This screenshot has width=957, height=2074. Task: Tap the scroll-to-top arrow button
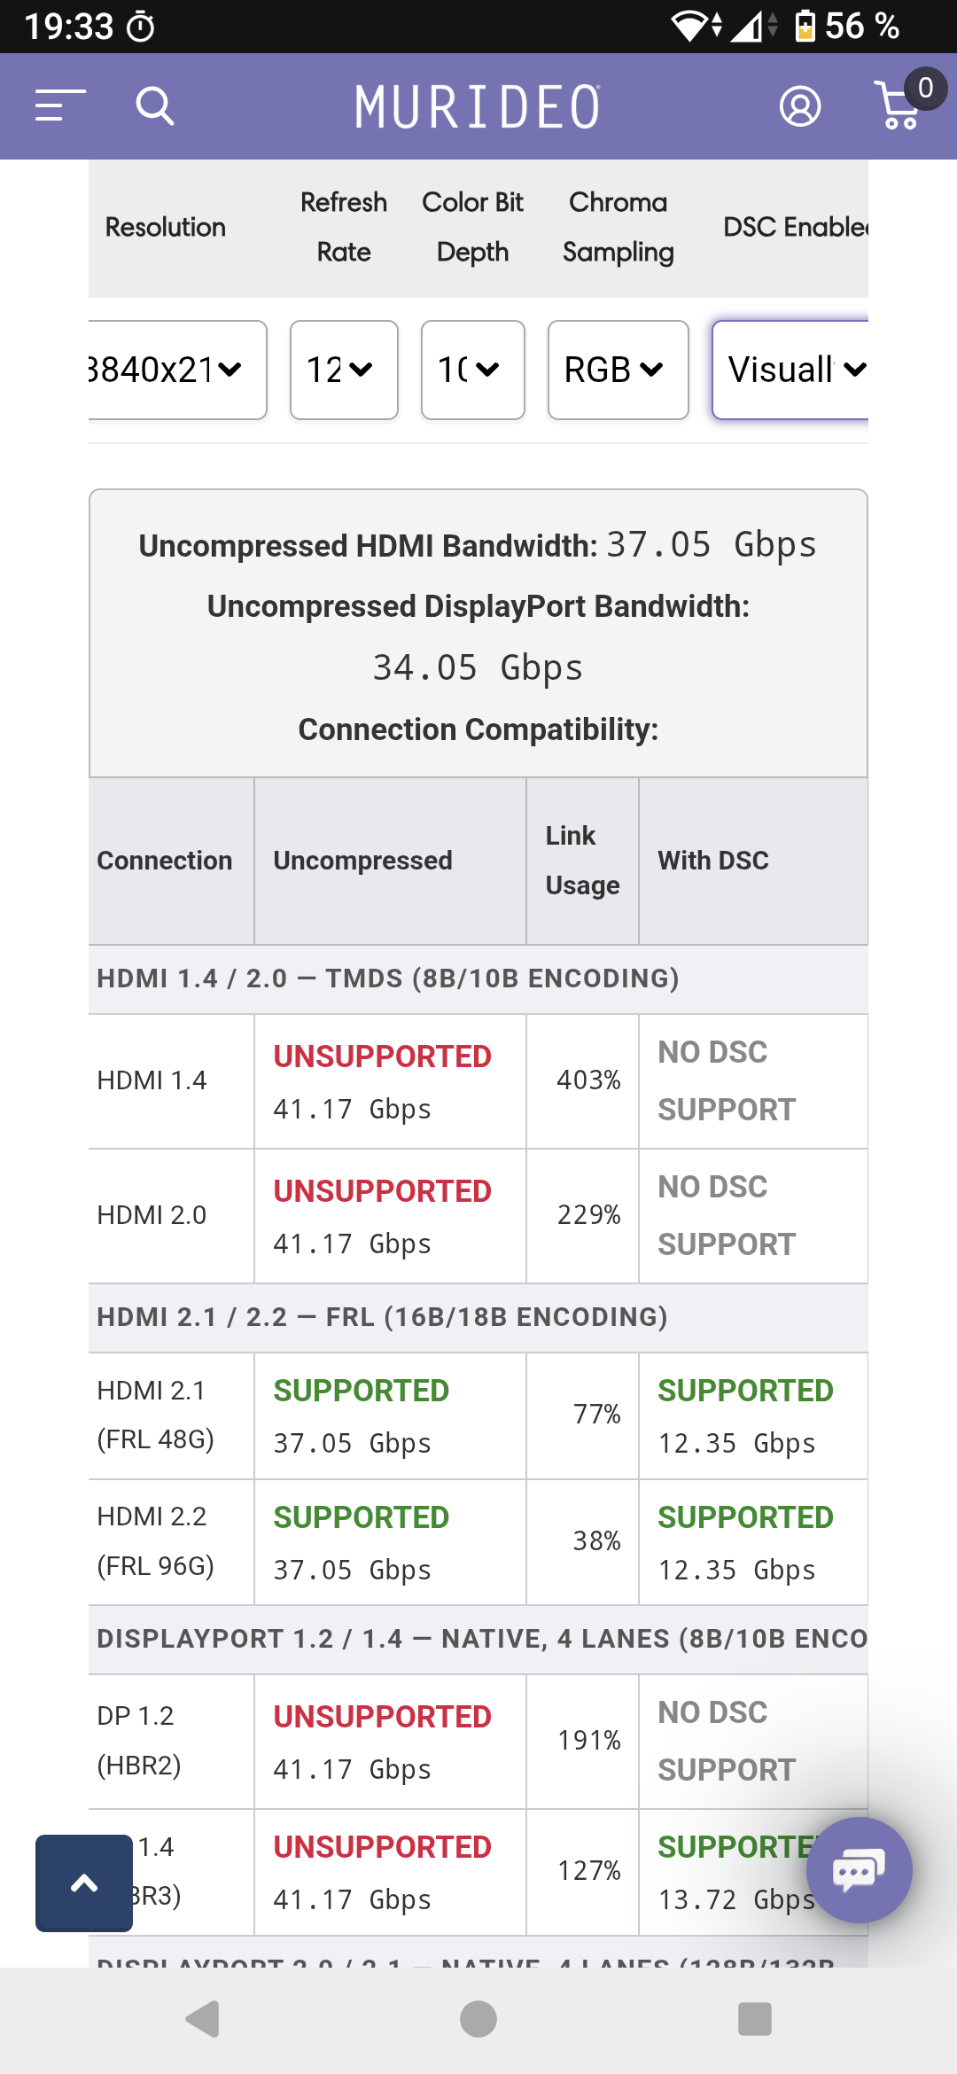coord(84,1883)
